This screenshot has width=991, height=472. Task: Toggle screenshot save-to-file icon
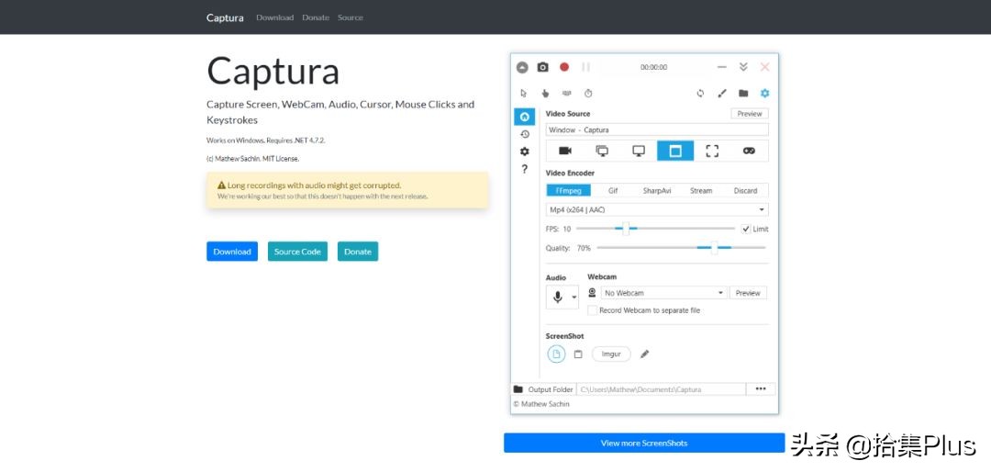[x=556, y=354]
